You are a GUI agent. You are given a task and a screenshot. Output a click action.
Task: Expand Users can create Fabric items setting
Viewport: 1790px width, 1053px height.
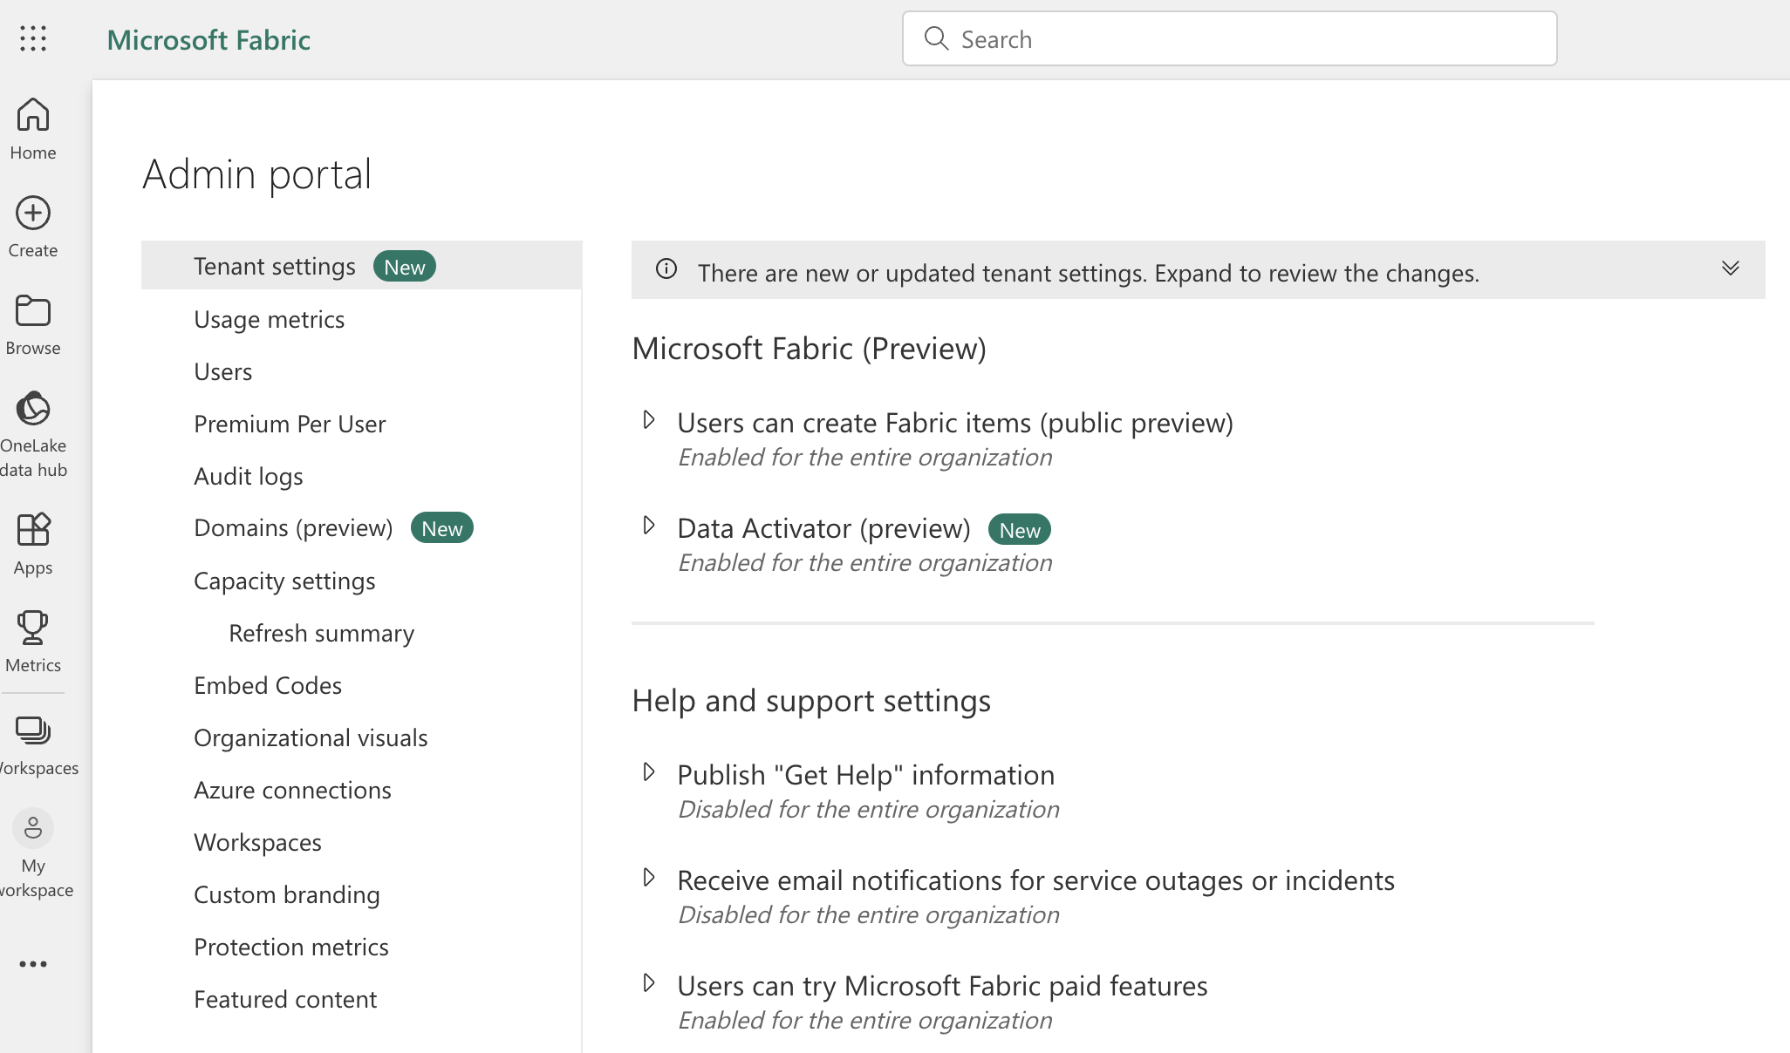(649, 420)
